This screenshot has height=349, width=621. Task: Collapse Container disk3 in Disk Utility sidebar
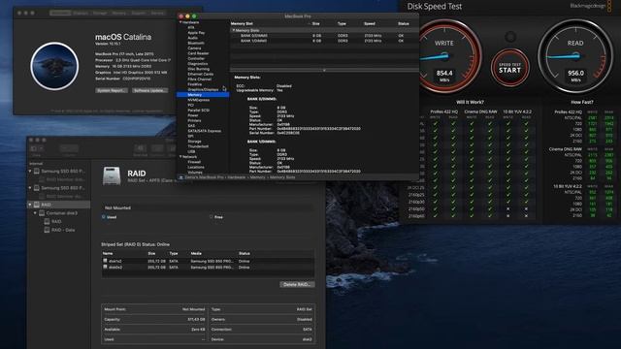[35, 213]
